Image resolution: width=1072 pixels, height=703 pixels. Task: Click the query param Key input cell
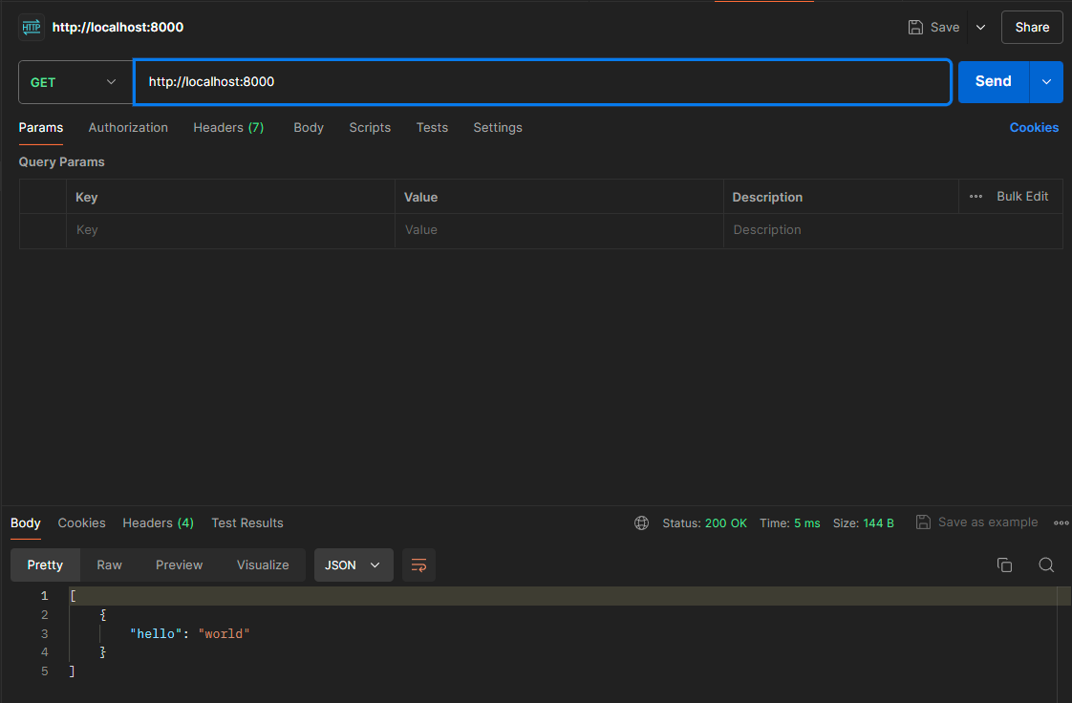230,230
